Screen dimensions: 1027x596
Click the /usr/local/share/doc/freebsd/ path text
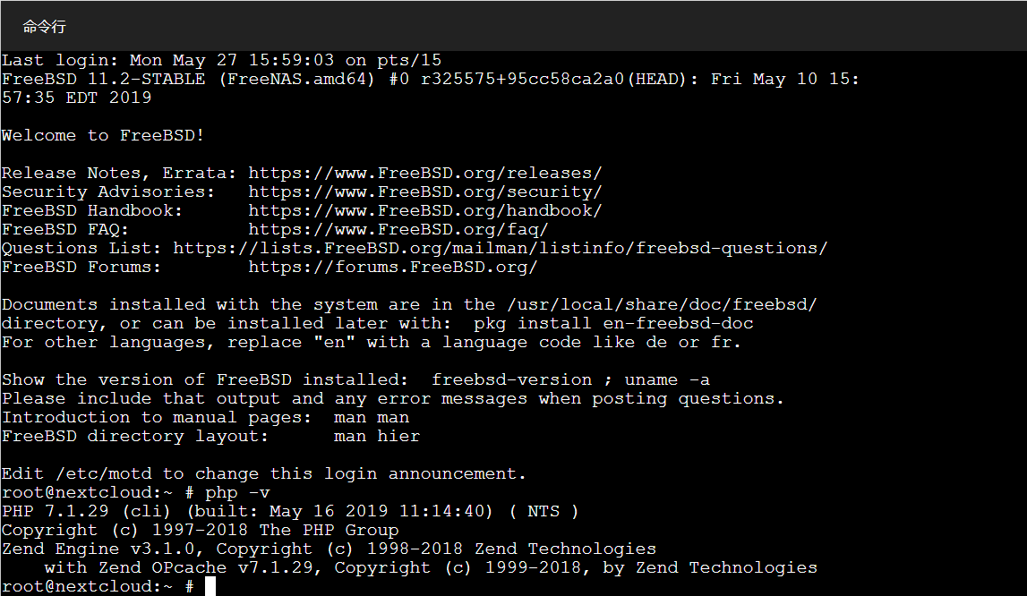click(663, 305)
